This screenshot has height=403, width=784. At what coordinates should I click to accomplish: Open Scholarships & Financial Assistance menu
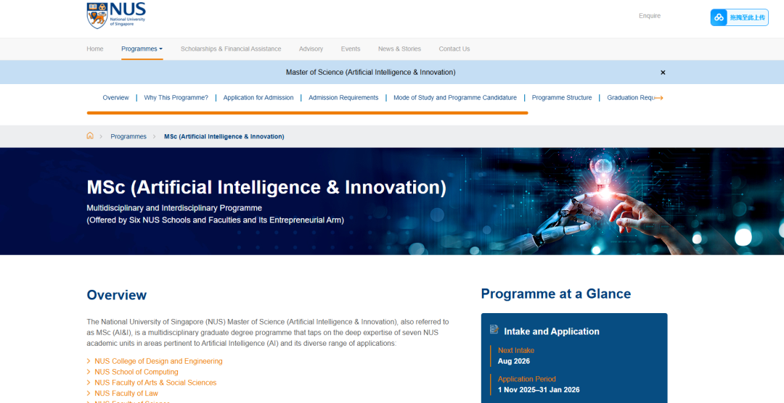pyautogui.click(x=231, y=49)
